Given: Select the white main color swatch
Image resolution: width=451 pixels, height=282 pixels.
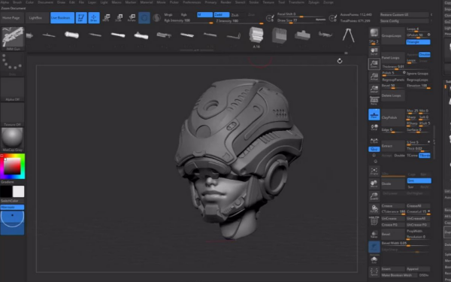Looking at the screenshot, I should pyautogui.click(x=18, y=191).
